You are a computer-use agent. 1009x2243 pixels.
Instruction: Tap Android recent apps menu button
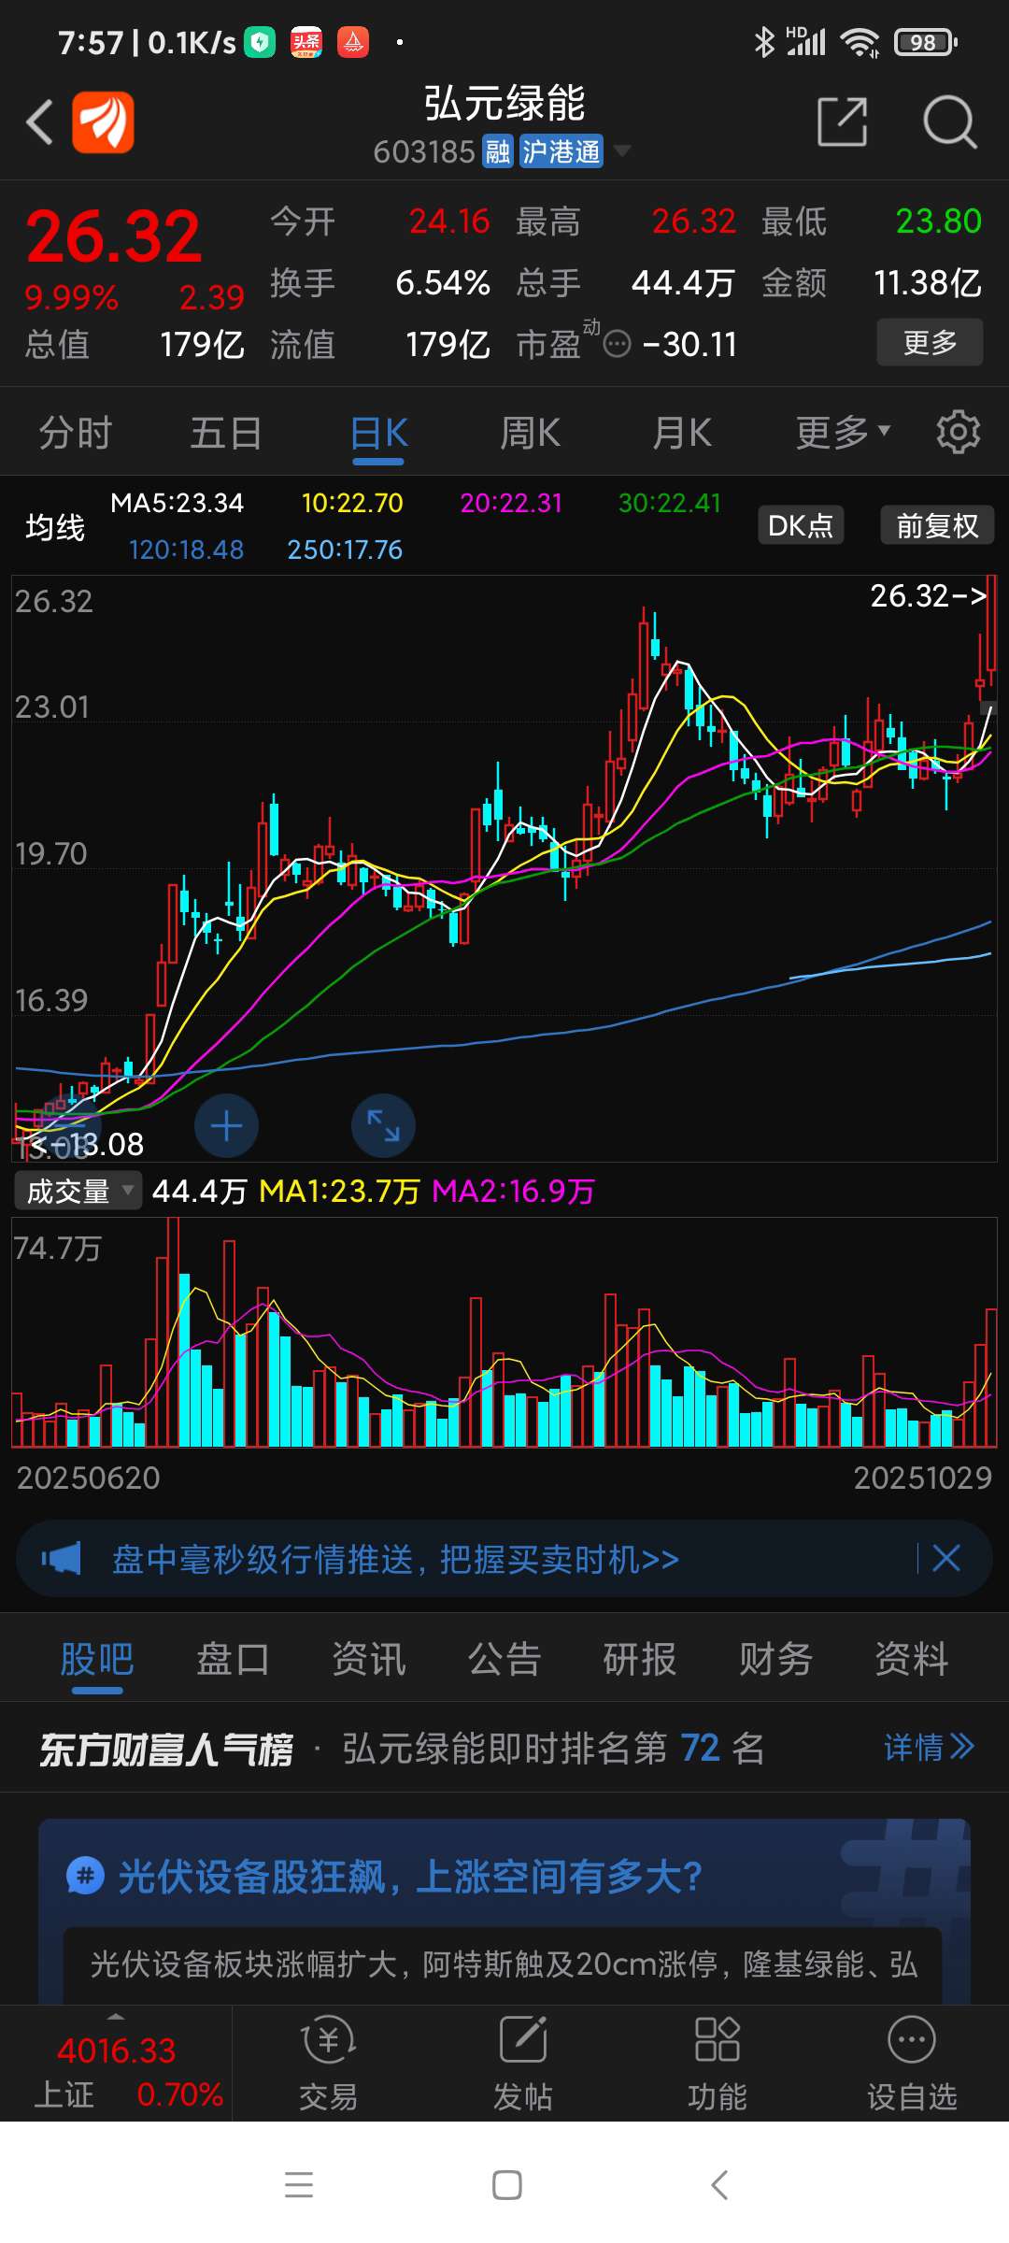pos(299,2185)
